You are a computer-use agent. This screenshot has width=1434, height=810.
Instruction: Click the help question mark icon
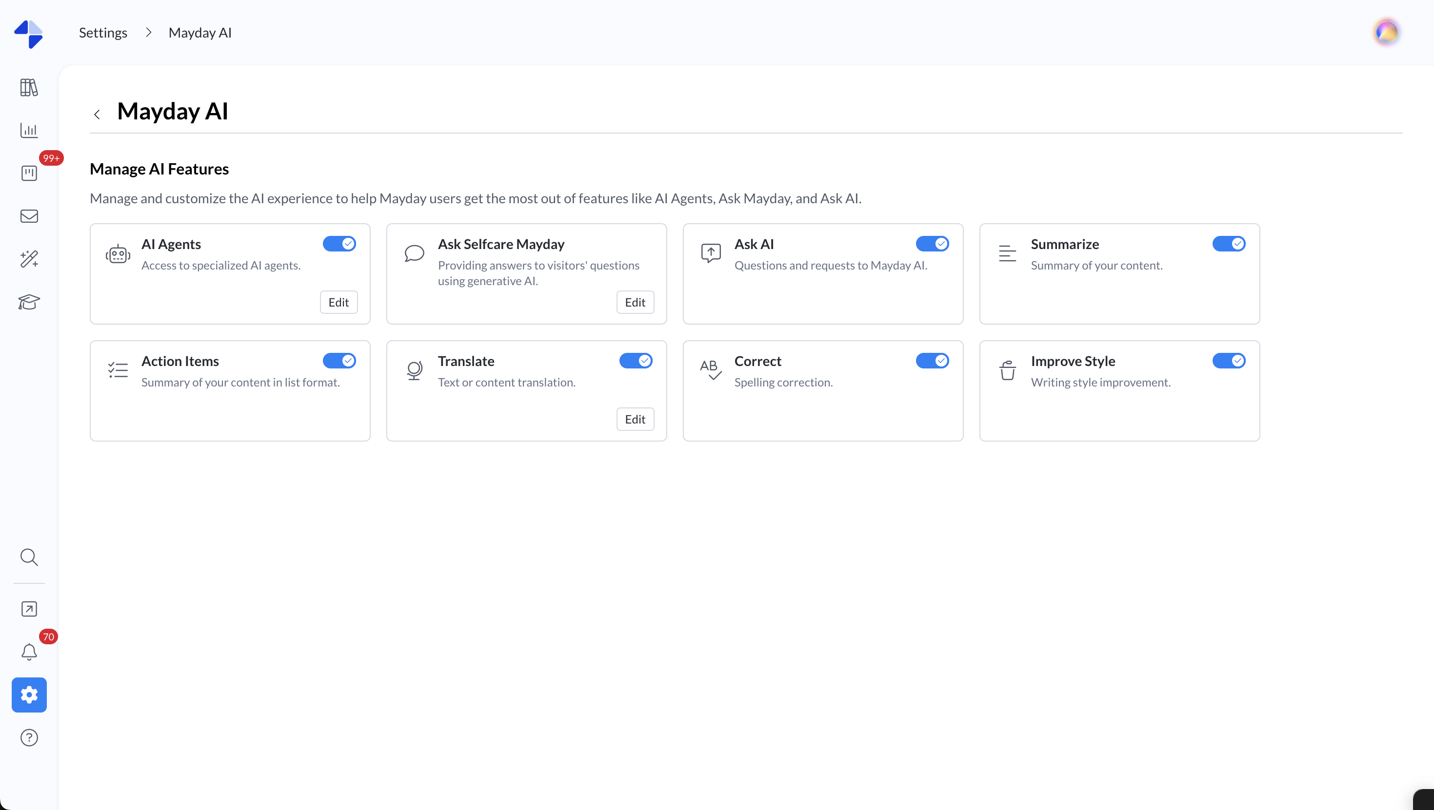pos(29,737)
